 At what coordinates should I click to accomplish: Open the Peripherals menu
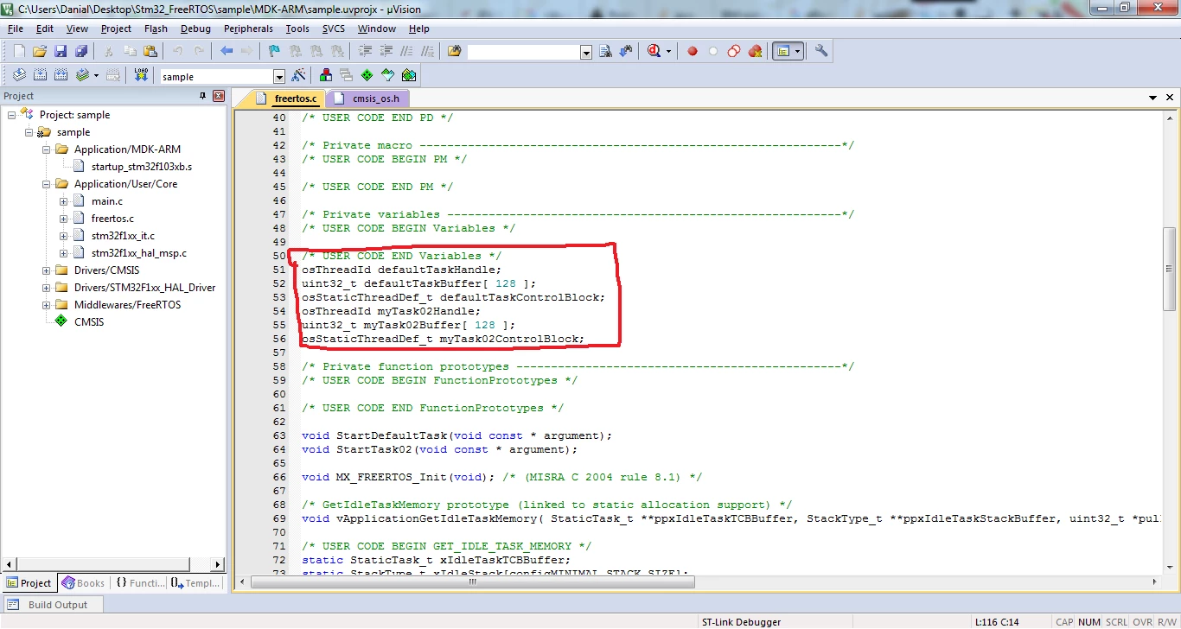click(248, 29)
